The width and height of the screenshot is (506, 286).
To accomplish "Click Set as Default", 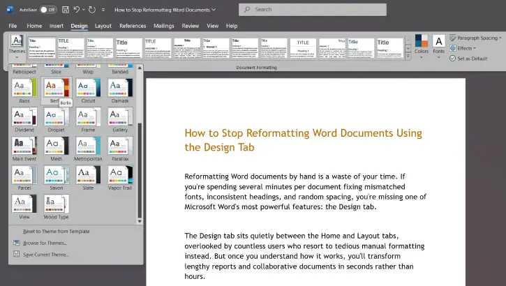I will pos(468,59).
